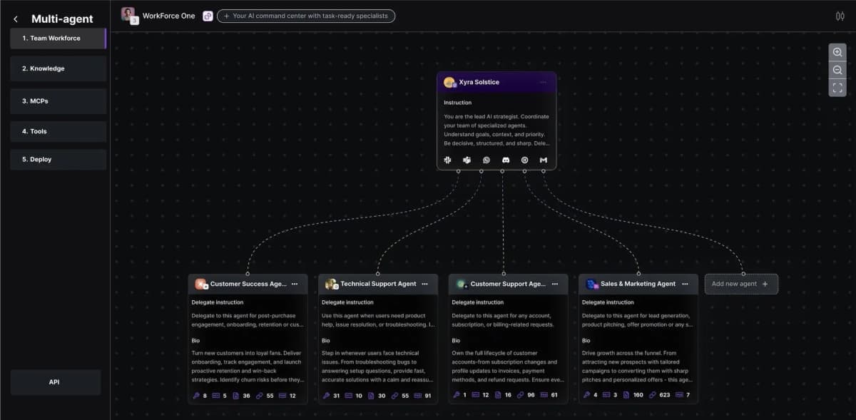Open the Gmail integration on Xyra Solstice
Image resolution: width=856 pixels, height=420 pixels.
(x=543, y=160)
